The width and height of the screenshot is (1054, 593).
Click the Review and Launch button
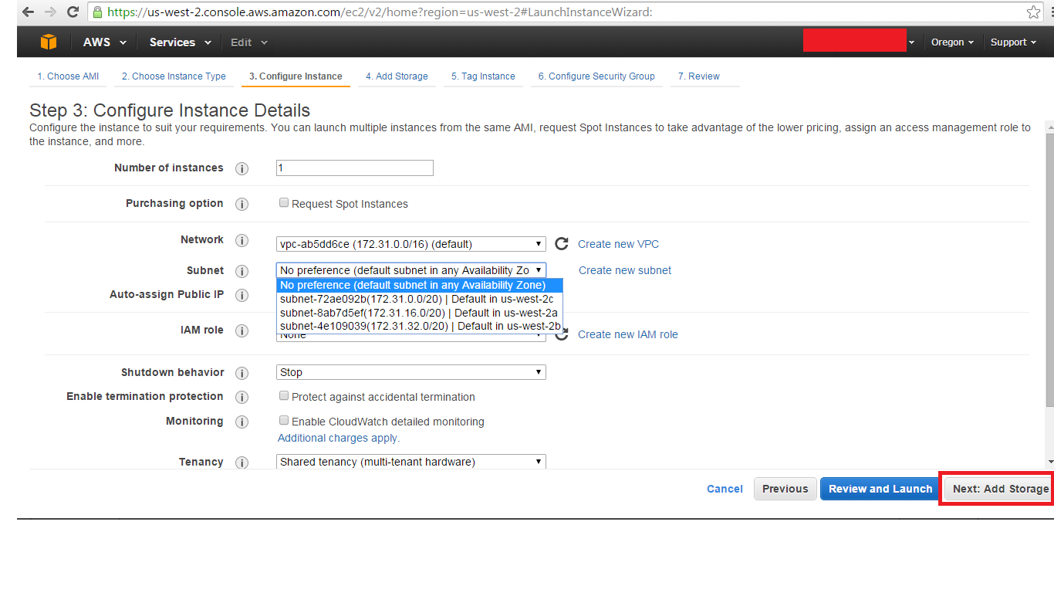[880, 489]
